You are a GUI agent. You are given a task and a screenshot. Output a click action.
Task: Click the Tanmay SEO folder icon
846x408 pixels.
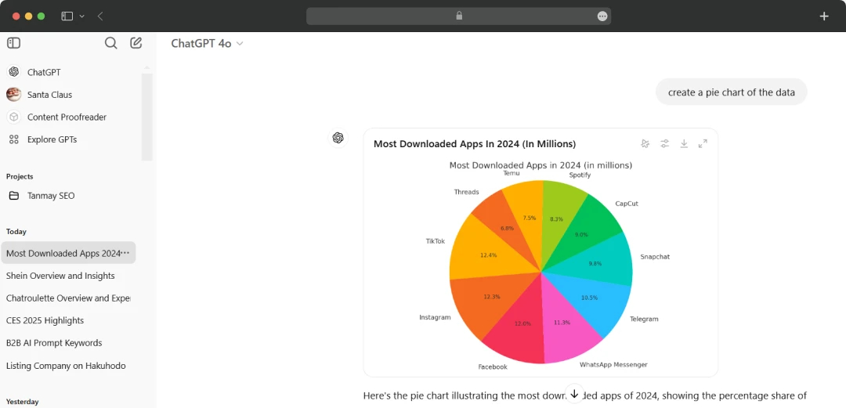[14, 195]
